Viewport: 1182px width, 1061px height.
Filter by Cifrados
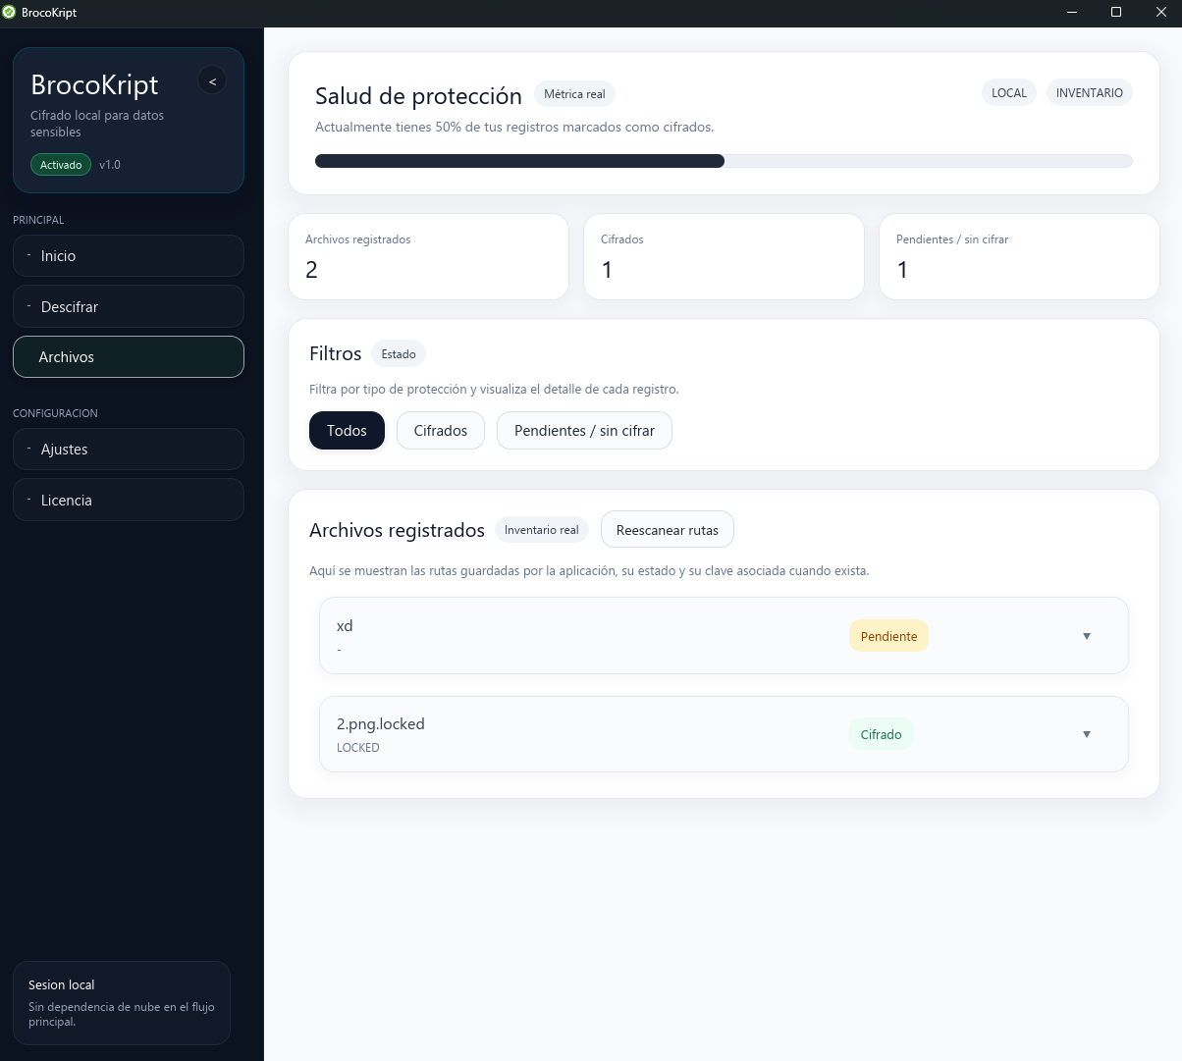441,431
